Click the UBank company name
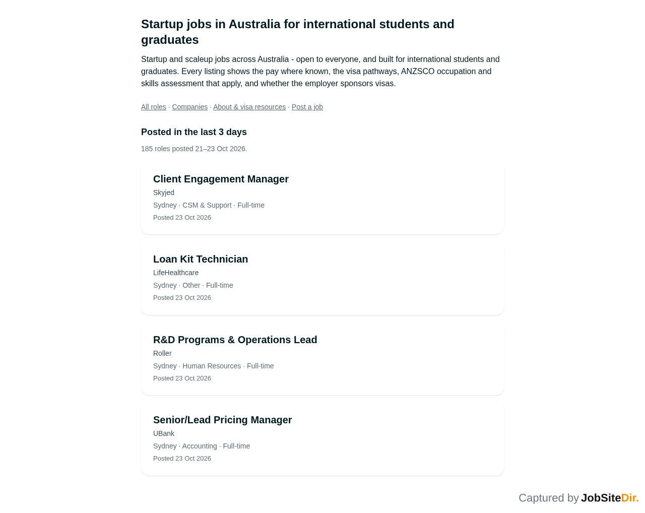Viewport: 645px width, 513px height. [164, 433]
